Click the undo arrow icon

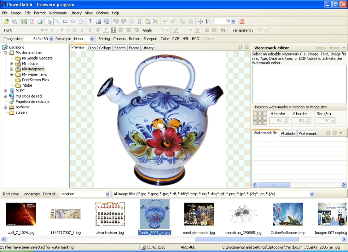(x=116, y=21)
